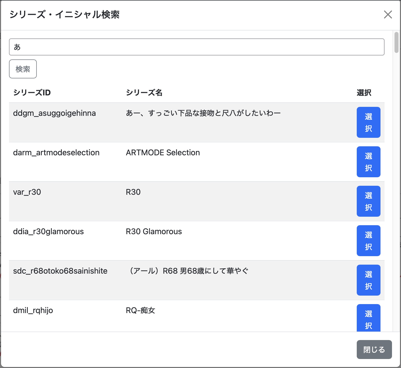Close the series search dialog with X
This screenshot has height=368, width=401.
click(x=388, y=14)
